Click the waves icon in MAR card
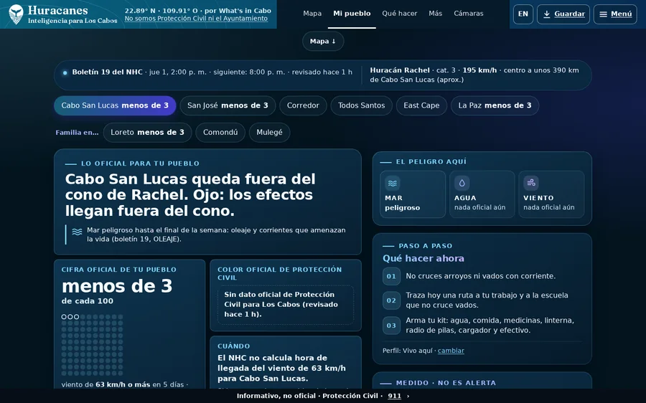This screenshot has width=646, height=403. [x=392, y=183]
